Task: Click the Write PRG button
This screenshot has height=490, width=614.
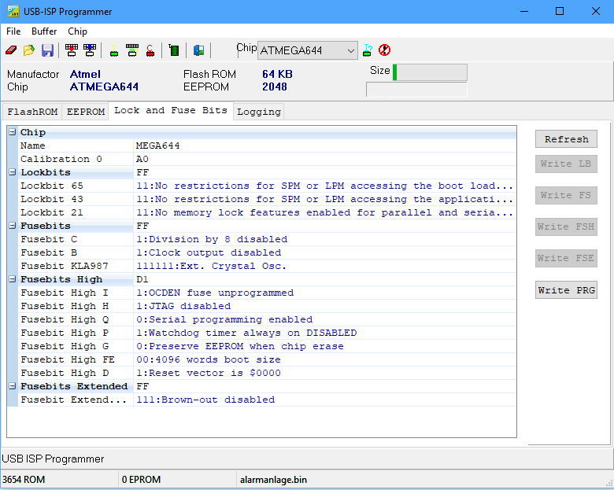Action: pos(566,290)
